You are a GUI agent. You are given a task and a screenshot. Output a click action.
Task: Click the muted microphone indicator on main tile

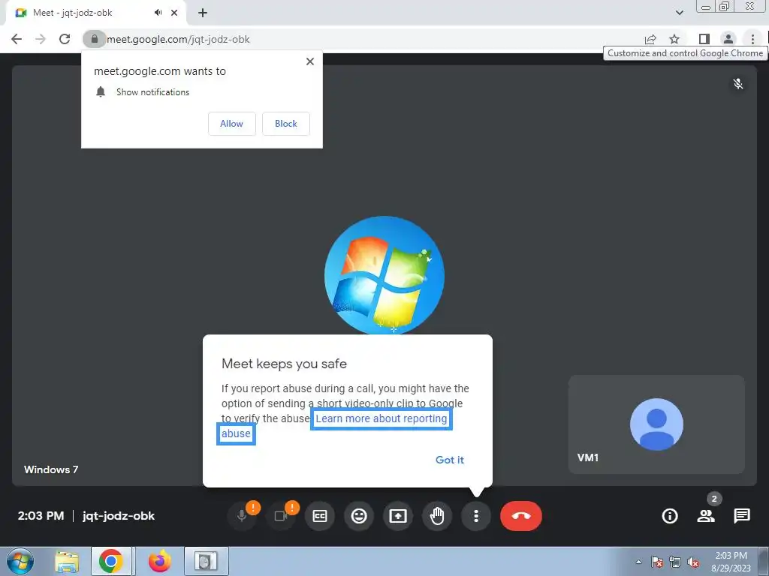click(738, 84)
